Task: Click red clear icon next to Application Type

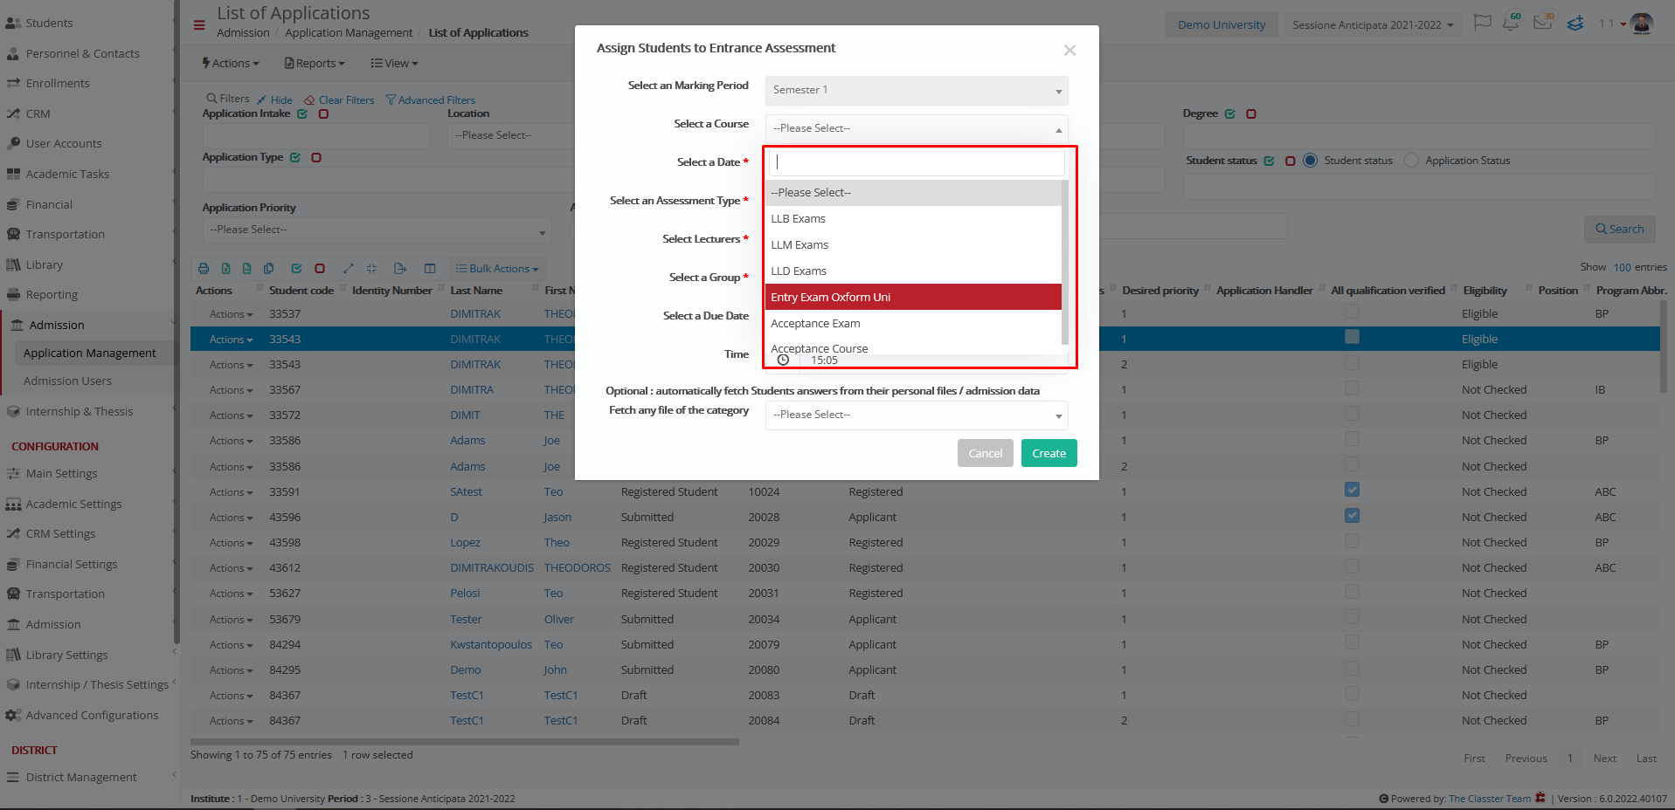Action: click(x=316, y=158)
